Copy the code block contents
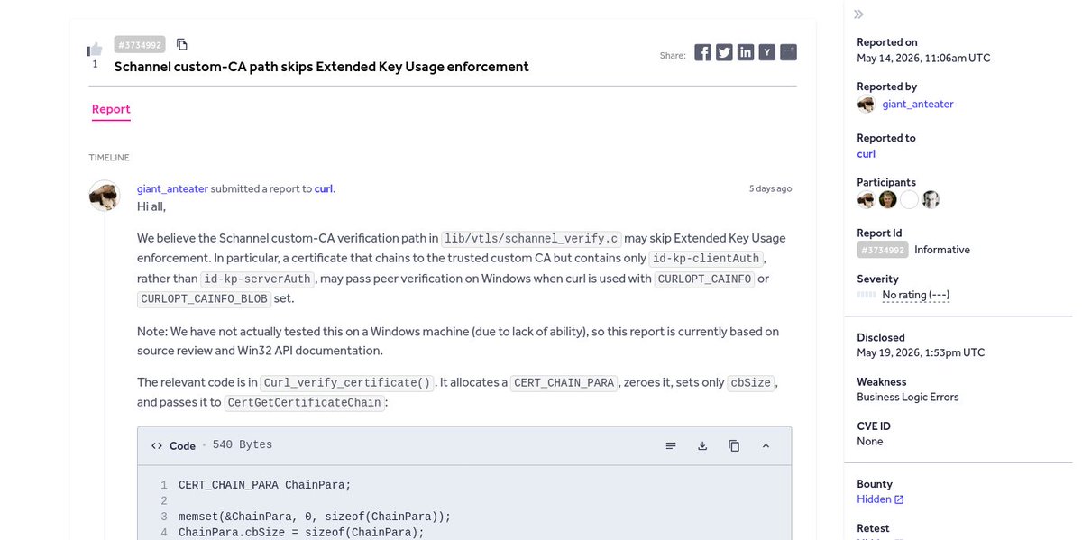The height and width of the screenshot is (540, 1082). coord(734,445)
